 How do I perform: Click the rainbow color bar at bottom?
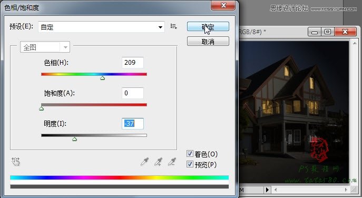[x=120, y=177]
